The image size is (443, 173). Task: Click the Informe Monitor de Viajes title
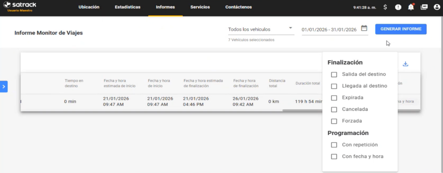tap(48, 33)
